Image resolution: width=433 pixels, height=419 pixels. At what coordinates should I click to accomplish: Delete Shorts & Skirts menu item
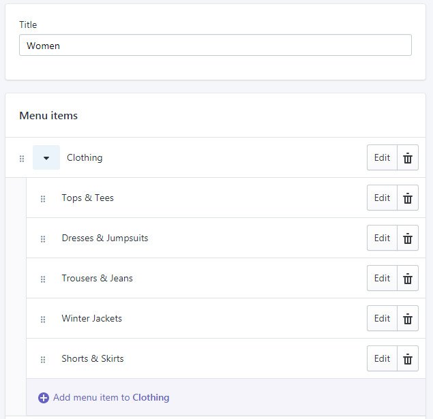tap(408, 359)
